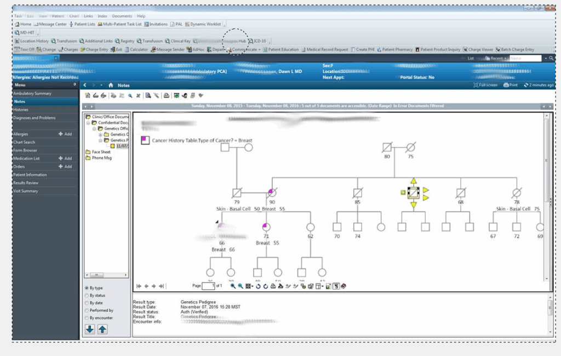Click the Full screen button
Screen dimensions: 561x356
click(x=485, y=85)
